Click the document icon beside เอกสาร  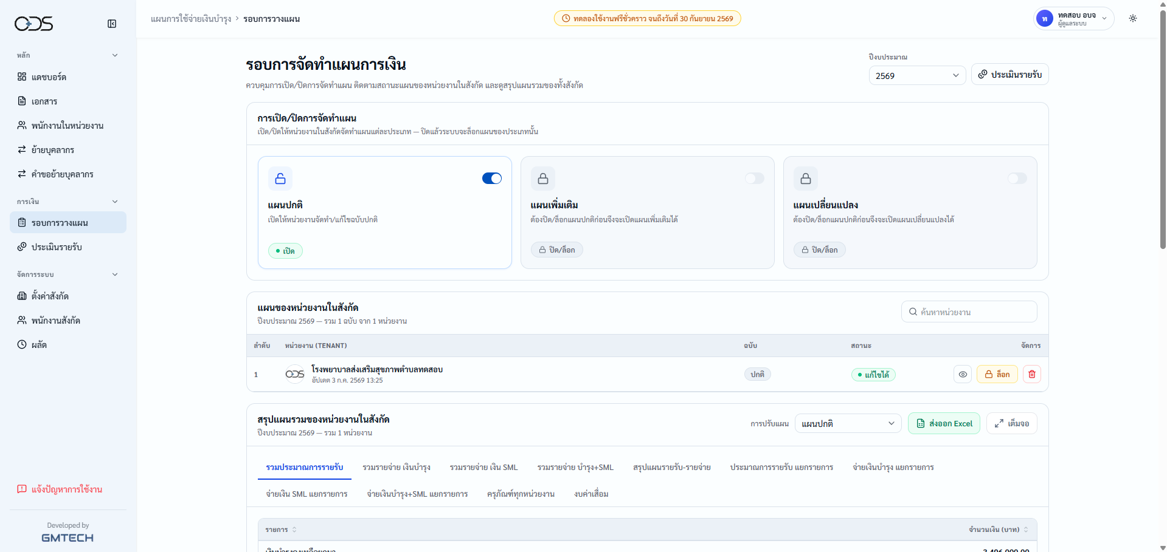(x=22, y=101)
